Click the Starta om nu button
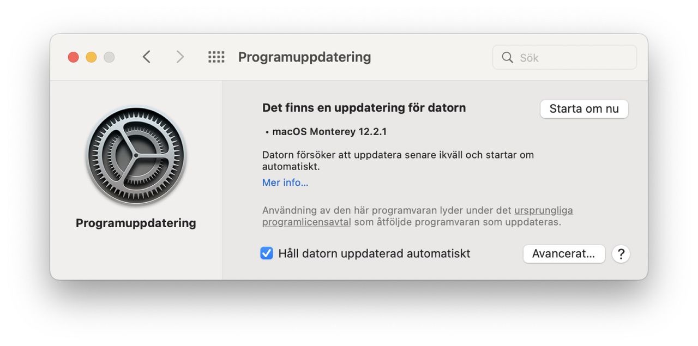 [x=584, y=109]
